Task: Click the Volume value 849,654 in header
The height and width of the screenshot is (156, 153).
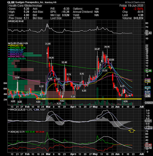Action: (x=138, y=18)
